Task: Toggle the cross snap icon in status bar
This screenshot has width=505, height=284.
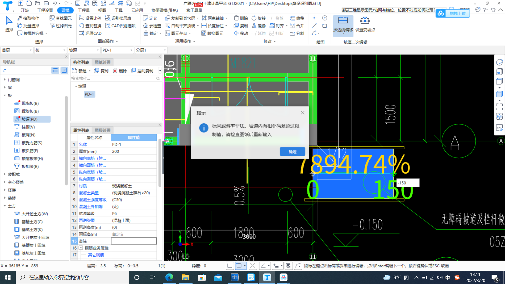Action: pos(253,266)
